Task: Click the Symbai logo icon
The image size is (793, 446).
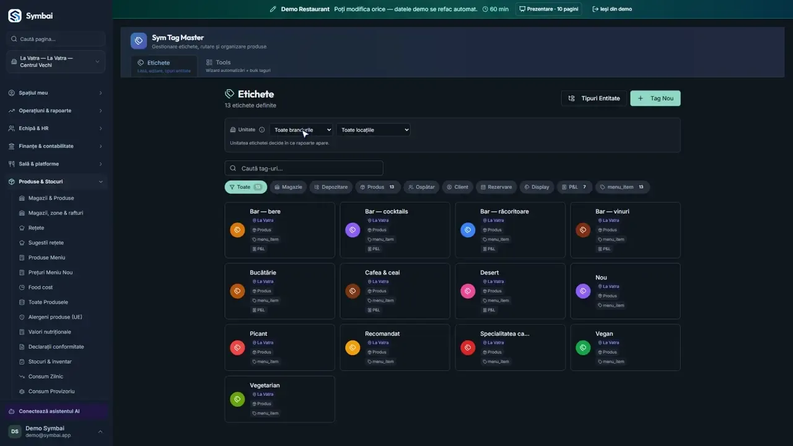Action: click(15, 16)
